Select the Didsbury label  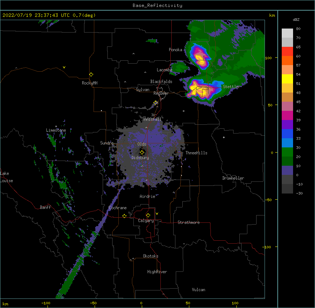click(x=140, y=158)
